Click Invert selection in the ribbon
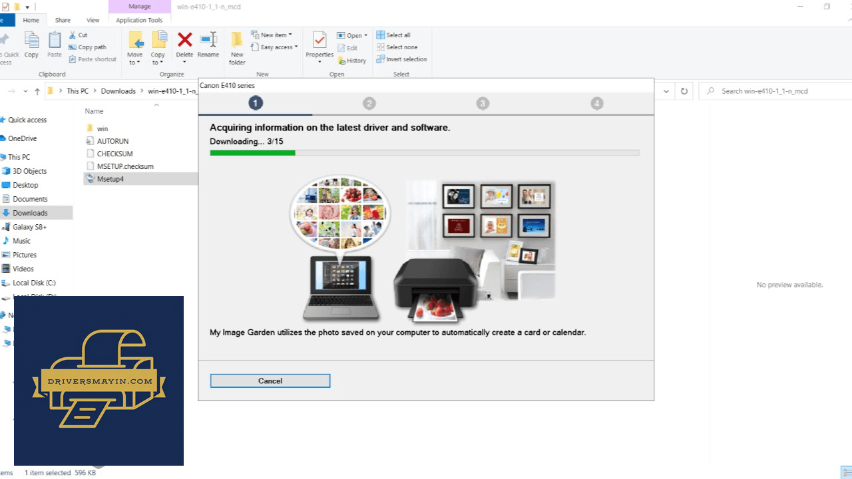The height and width of the screenshot is (479, 852). coord(401,59)
